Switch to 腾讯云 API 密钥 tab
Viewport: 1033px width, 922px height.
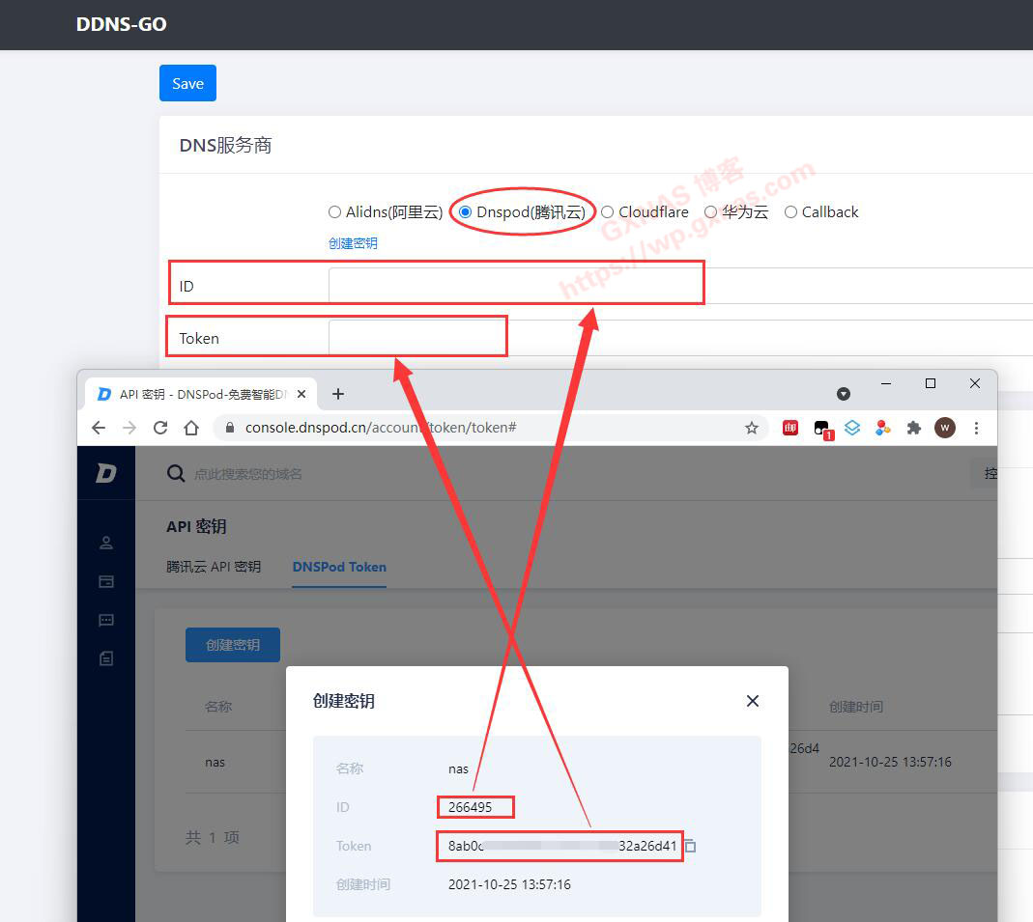click(x=214, y=567)
